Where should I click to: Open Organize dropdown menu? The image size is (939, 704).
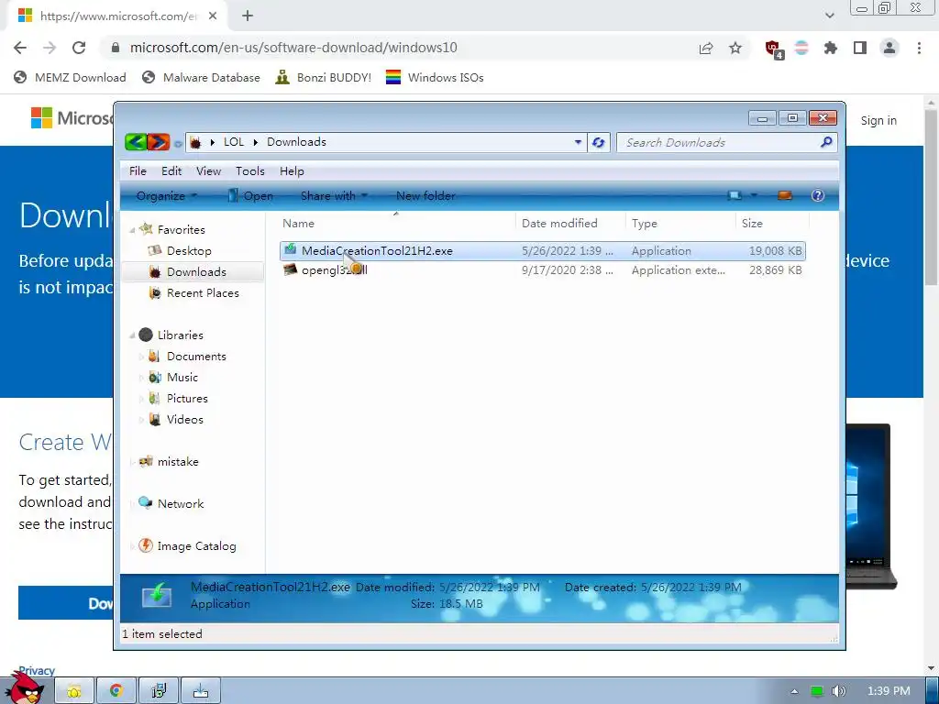pos(167,196)
